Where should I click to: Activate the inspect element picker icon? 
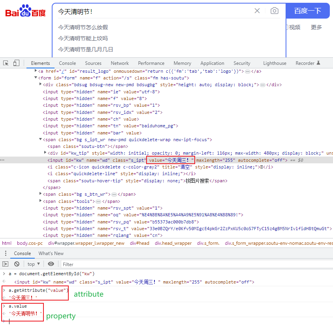[6, 63]
